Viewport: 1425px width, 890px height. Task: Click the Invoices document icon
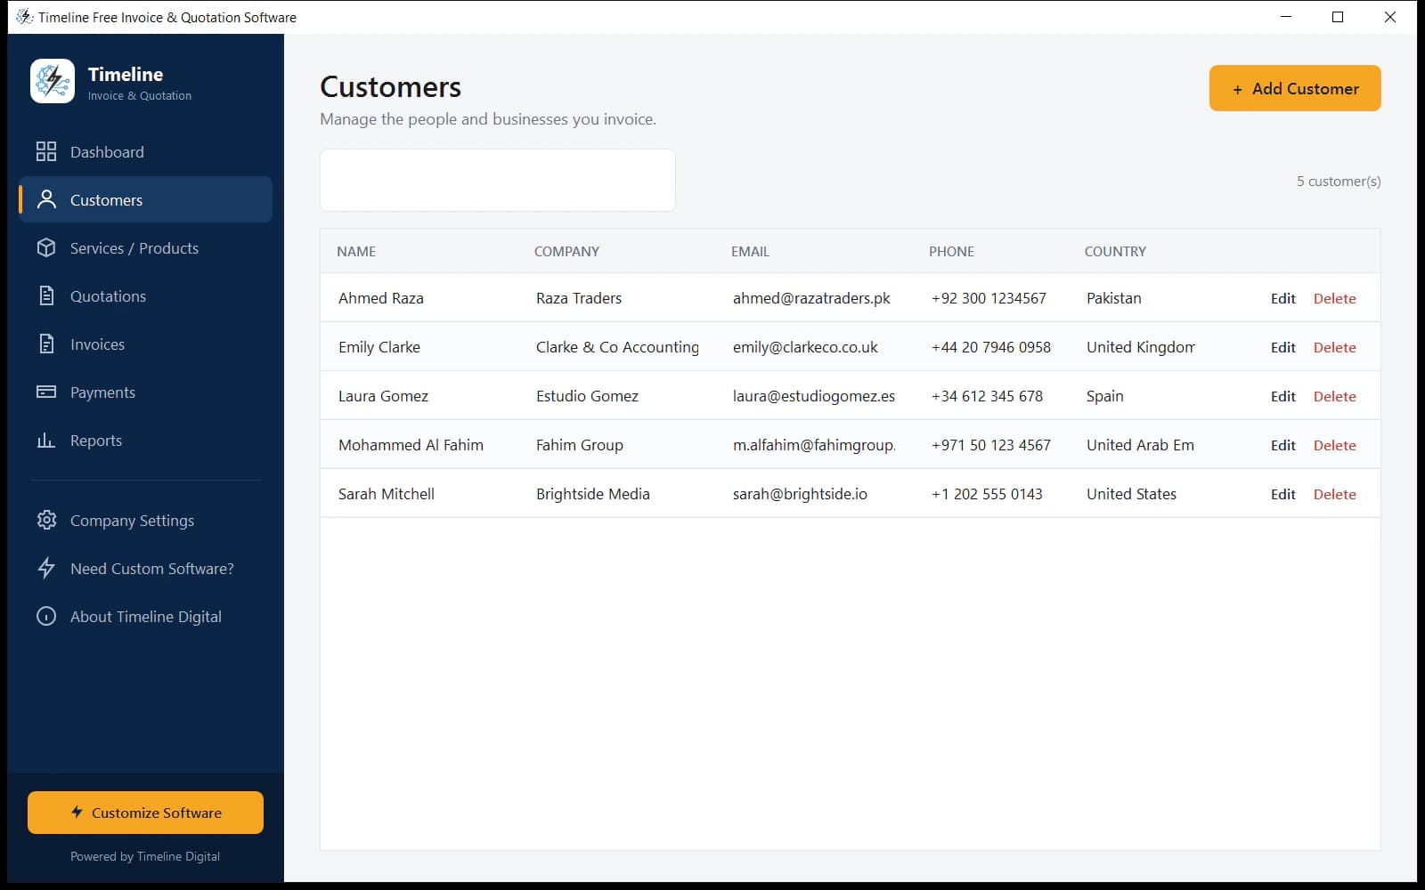coord(46,344)
